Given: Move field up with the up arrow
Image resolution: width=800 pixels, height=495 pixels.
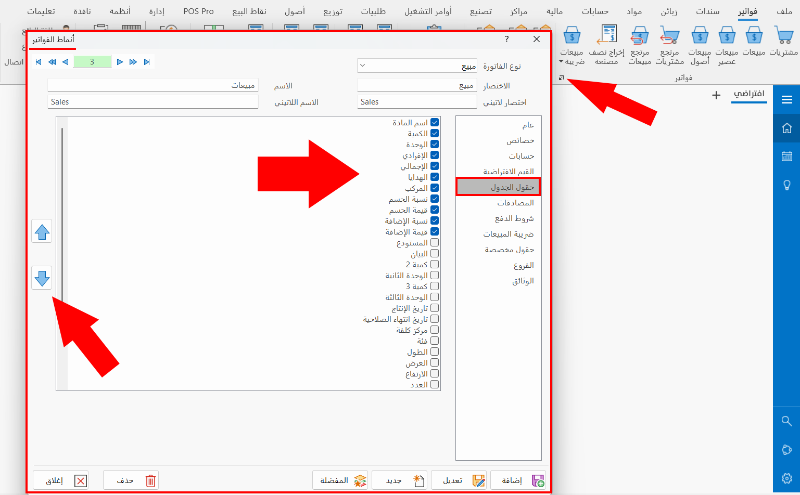Looking at the screenshot, I should [x=42, y=231].
